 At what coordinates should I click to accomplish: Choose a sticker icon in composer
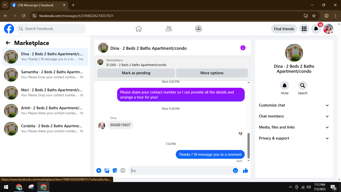115,170
